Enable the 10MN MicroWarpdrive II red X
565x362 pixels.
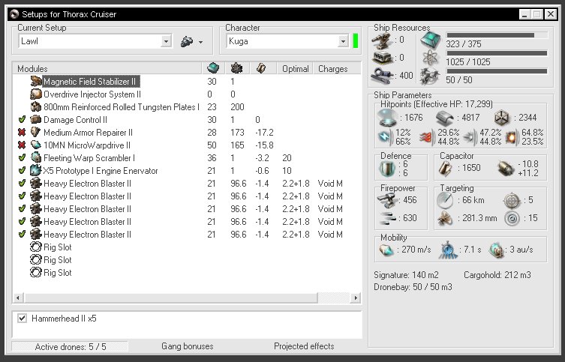coord(22,145)
